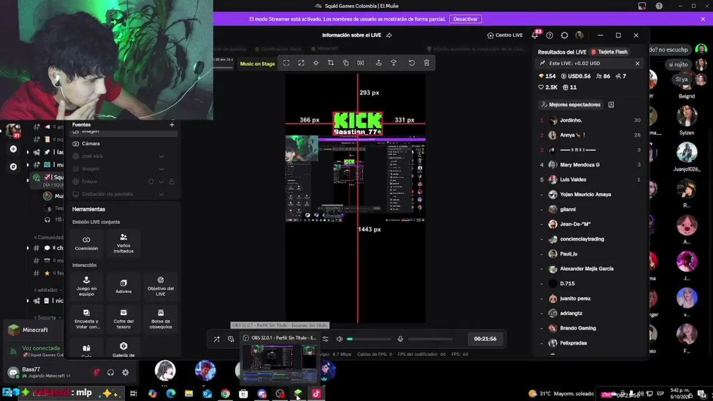Click the duplicate source icon
713x401 pixels.
click(x=346, y=63)
